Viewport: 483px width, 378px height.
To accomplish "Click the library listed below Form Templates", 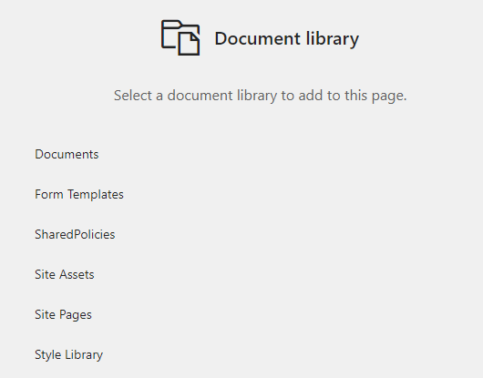I will [x=75, y=234].
